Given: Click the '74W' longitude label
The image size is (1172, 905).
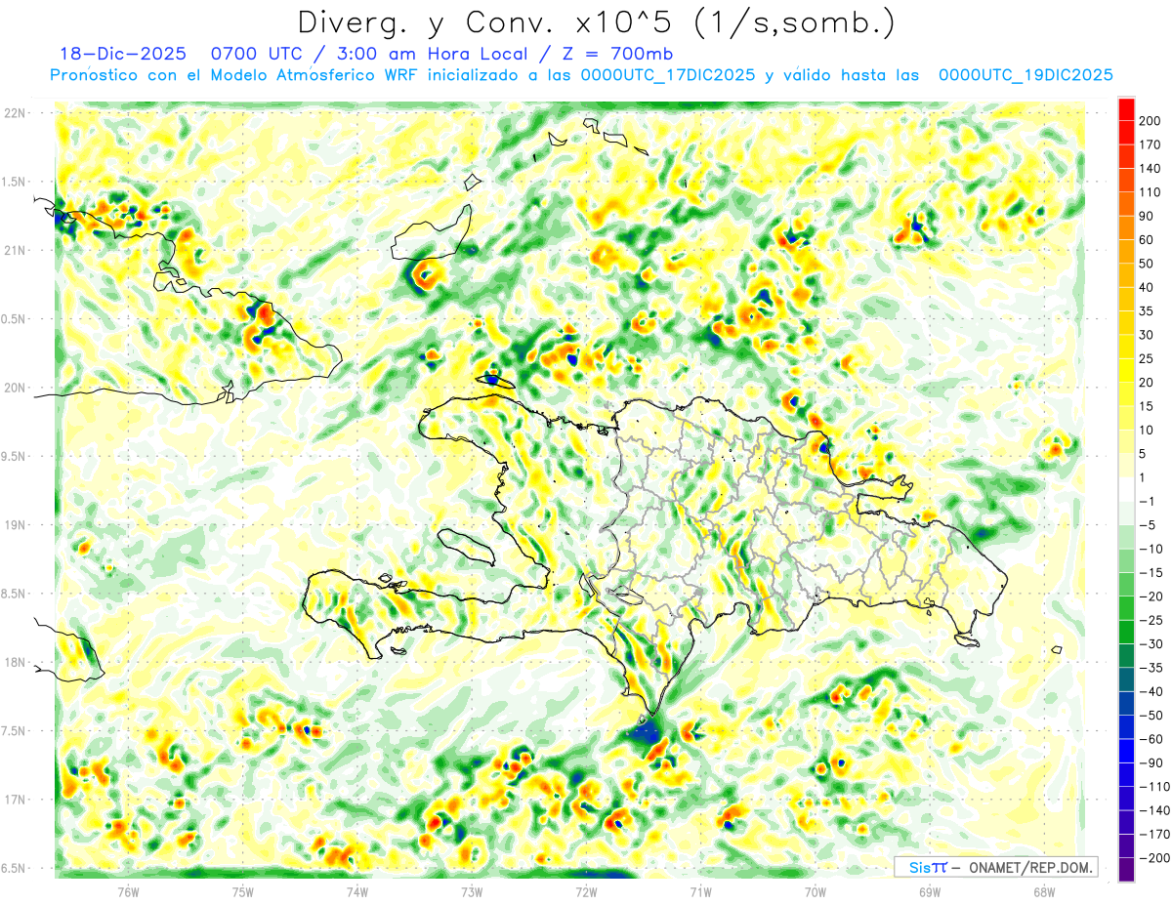Looking at the screenshot, I should point(356,891).
